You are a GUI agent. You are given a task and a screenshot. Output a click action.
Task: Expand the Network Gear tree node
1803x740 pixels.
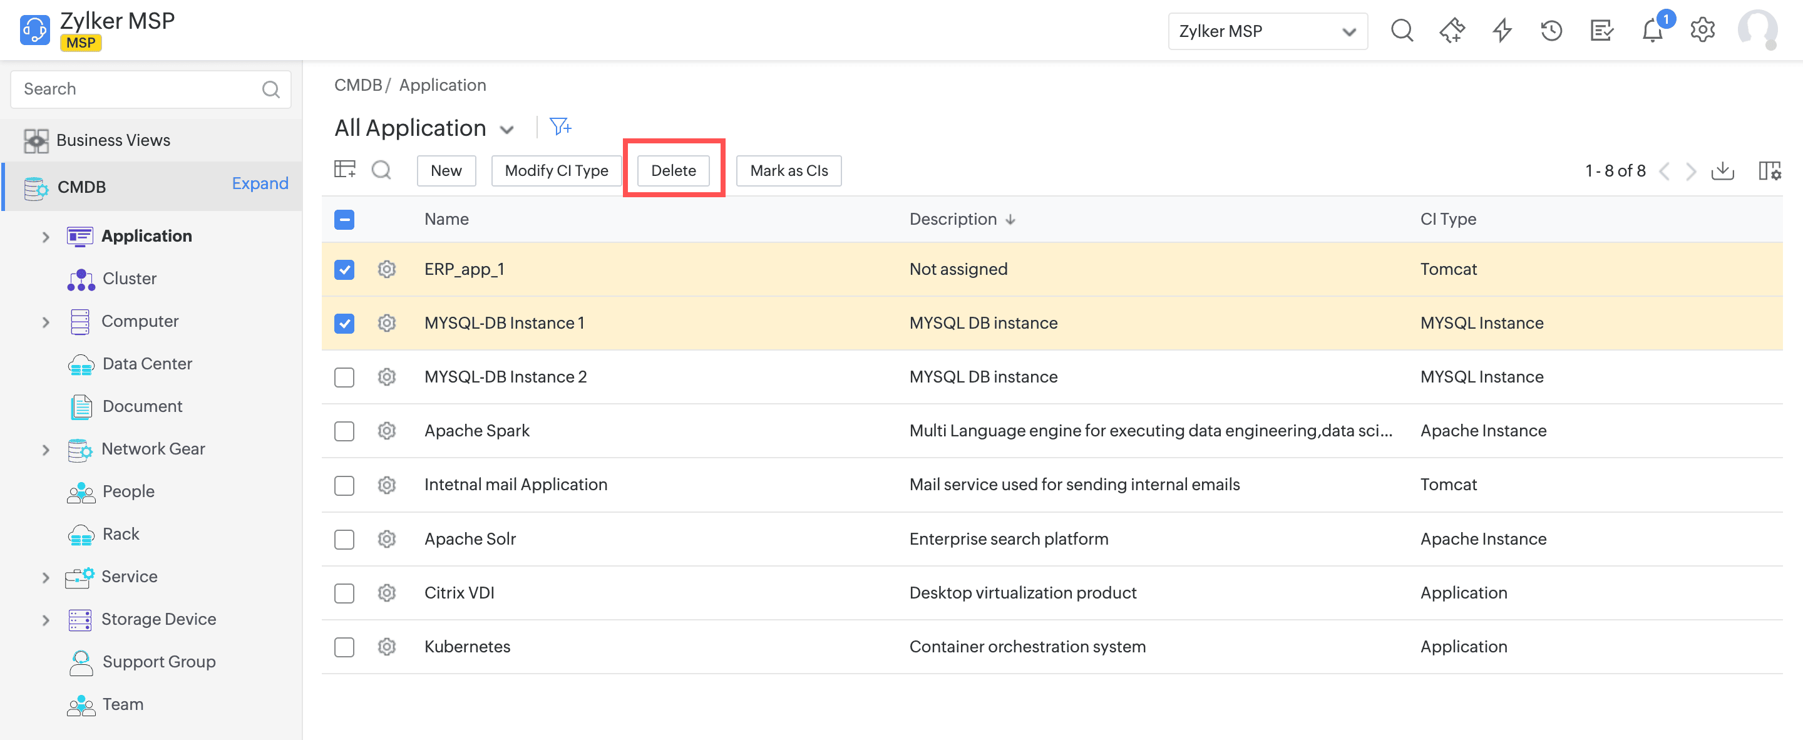pyautogui.click(x=46, y=450)
